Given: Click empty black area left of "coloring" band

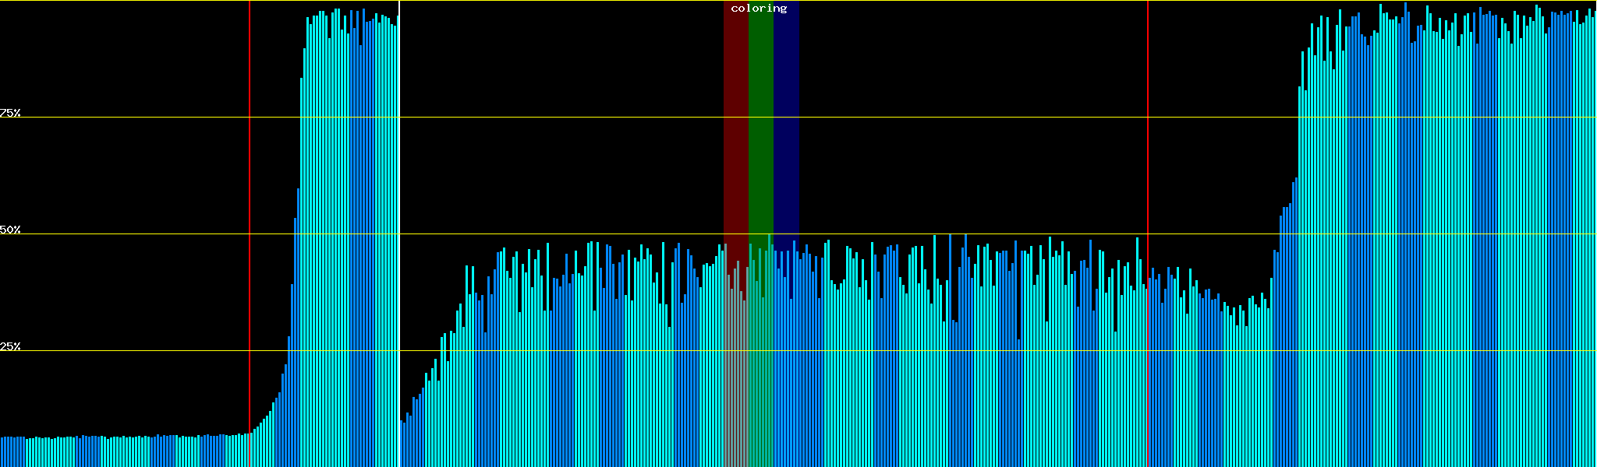Looking at the screenshot, I should [x=561, y=117].
